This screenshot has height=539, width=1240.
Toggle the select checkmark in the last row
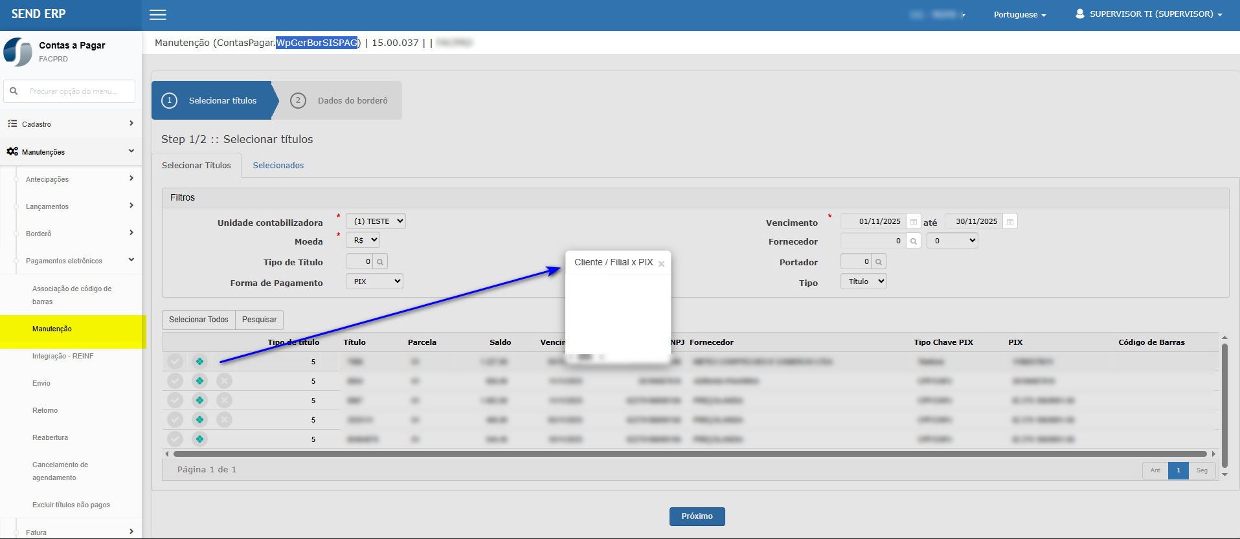point(175,439)
